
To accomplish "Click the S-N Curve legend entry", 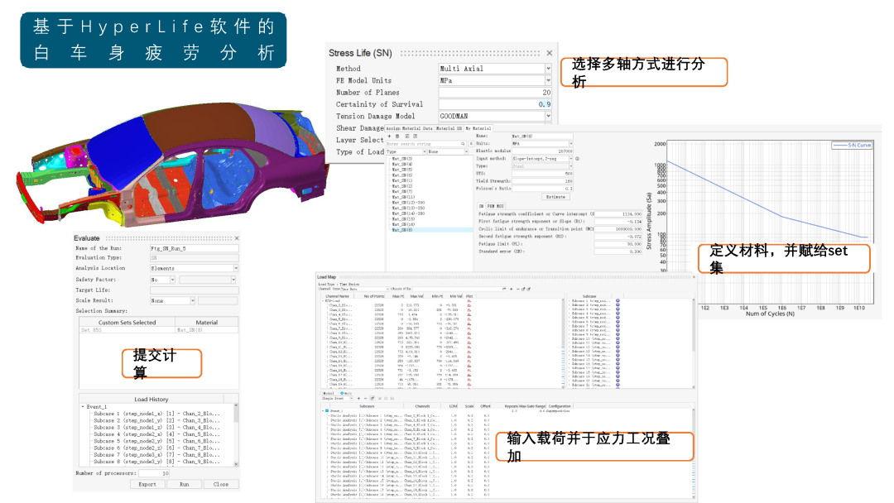I will pos(852,146).
